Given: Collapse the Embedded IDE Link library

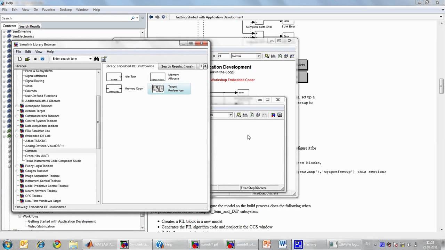Looking at the screenshot, I should pos(17,136).
